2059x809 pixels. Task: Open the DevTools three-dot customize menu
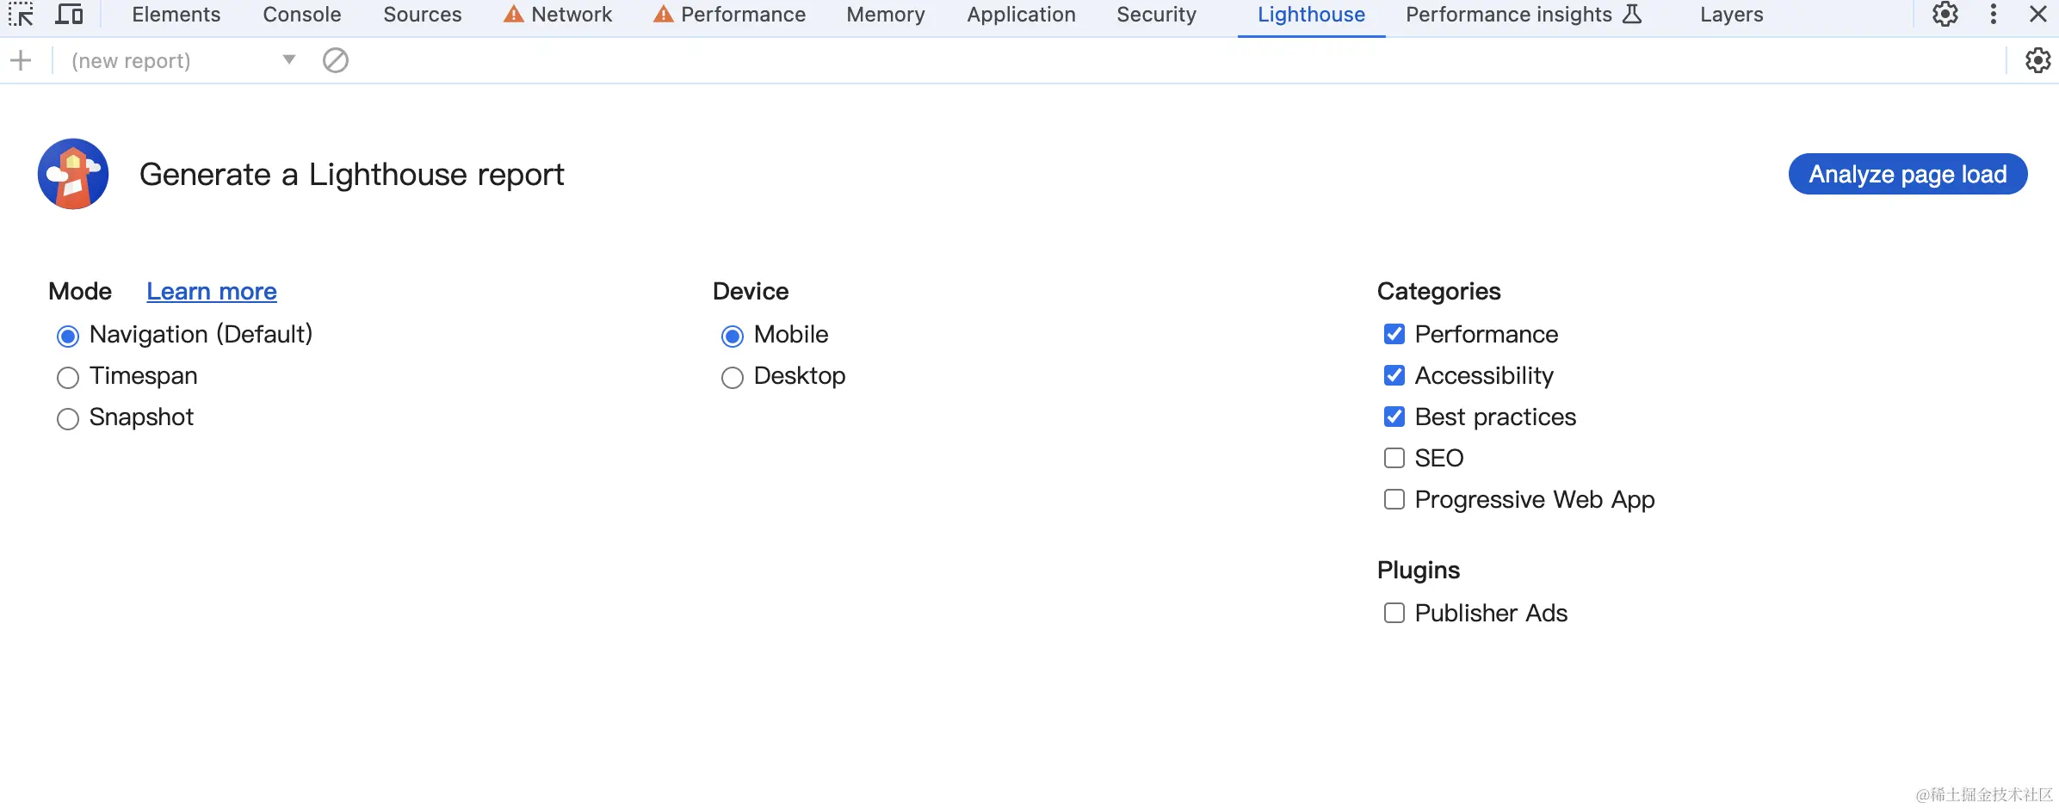tap(1994, 15)
